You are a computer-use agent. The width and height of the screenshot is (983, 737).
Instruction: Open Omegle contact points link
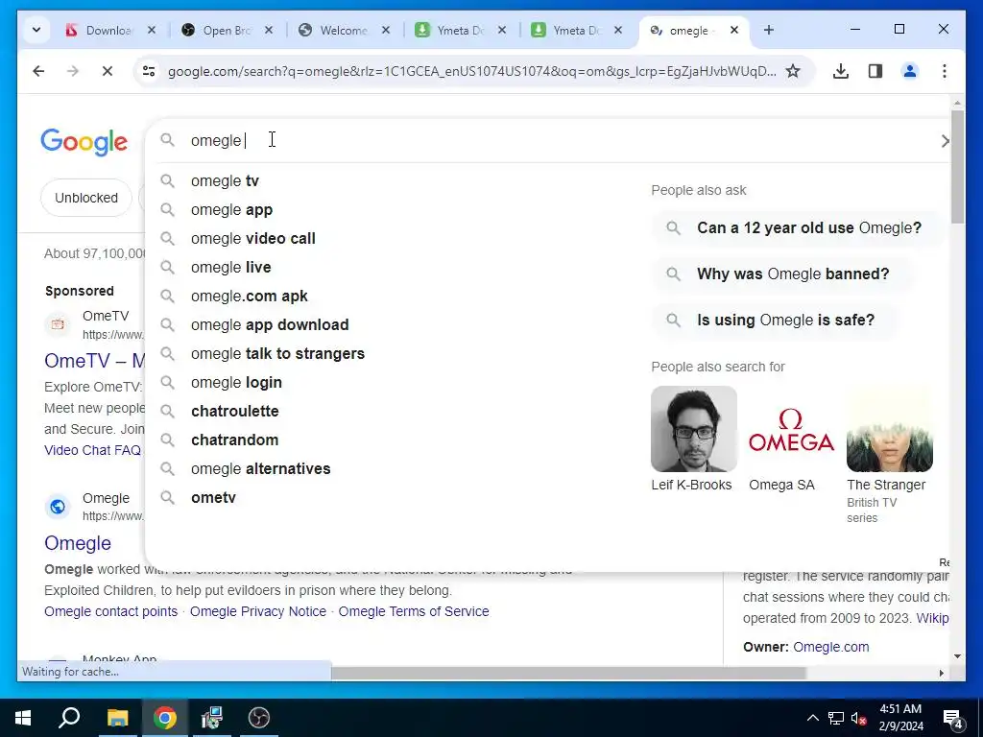click(111, 611)
